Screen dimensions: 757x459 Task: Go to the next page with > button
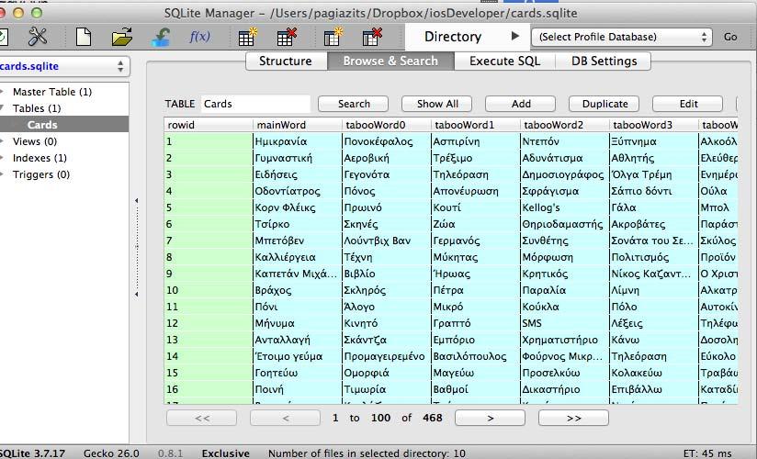[x=490, y=418]
